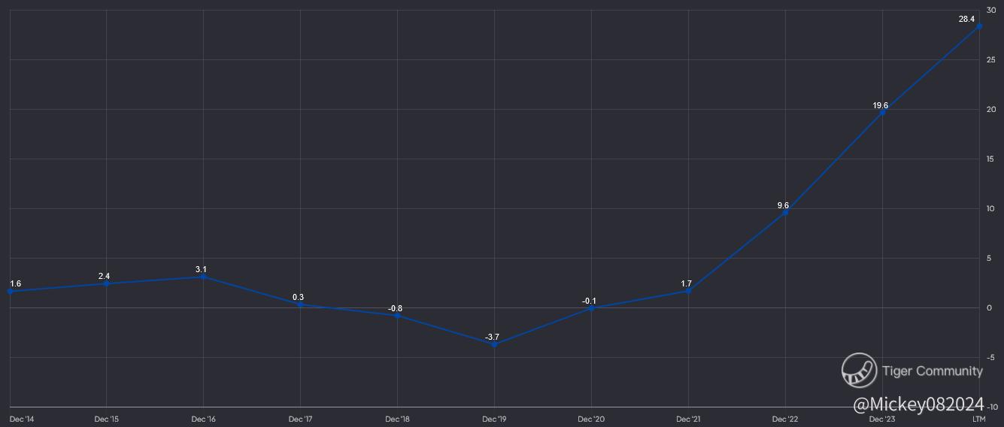The image size is (1004, 427).
Task: Click the 28.4 value label
Action: 966,19
